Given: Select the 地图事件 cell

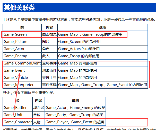Looking at the screenshot, I should point(49,70).
